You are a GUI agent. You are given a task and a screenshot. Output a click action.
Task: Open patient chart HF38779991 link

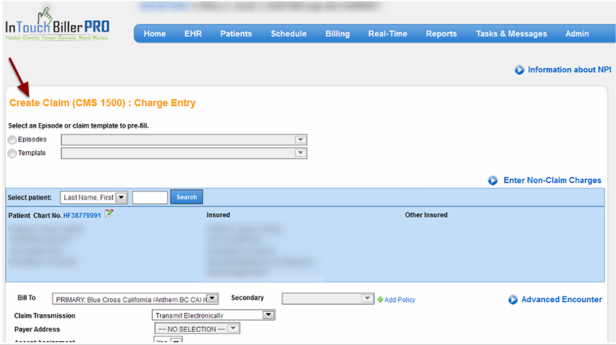(x=82, y=215)
